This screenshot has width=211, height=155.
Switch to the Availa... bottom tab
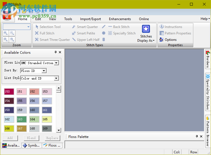(x=11, y=145)
